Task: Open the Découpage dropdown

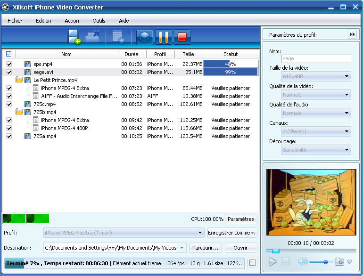Action: pyautogui.click(x=316, y=150)
